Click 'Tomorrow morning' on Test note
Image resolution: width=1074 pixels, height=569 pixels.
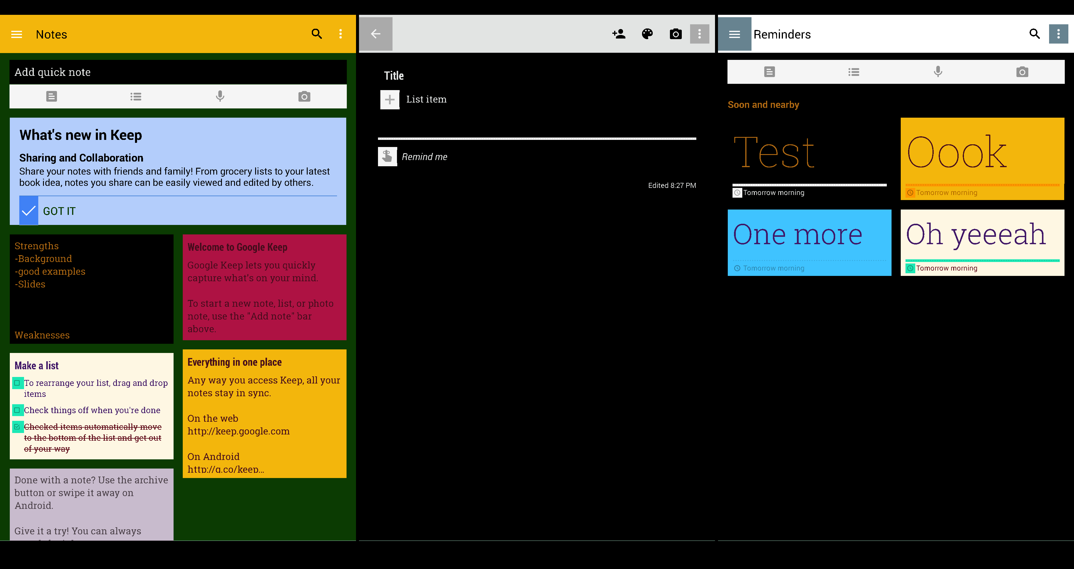[774, 193]
